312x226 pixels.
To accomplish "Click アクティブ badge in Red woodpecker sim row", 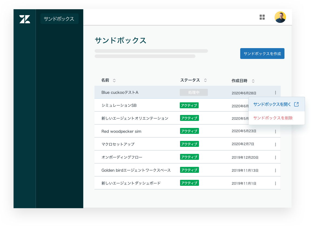I will (x=189, y=131).
